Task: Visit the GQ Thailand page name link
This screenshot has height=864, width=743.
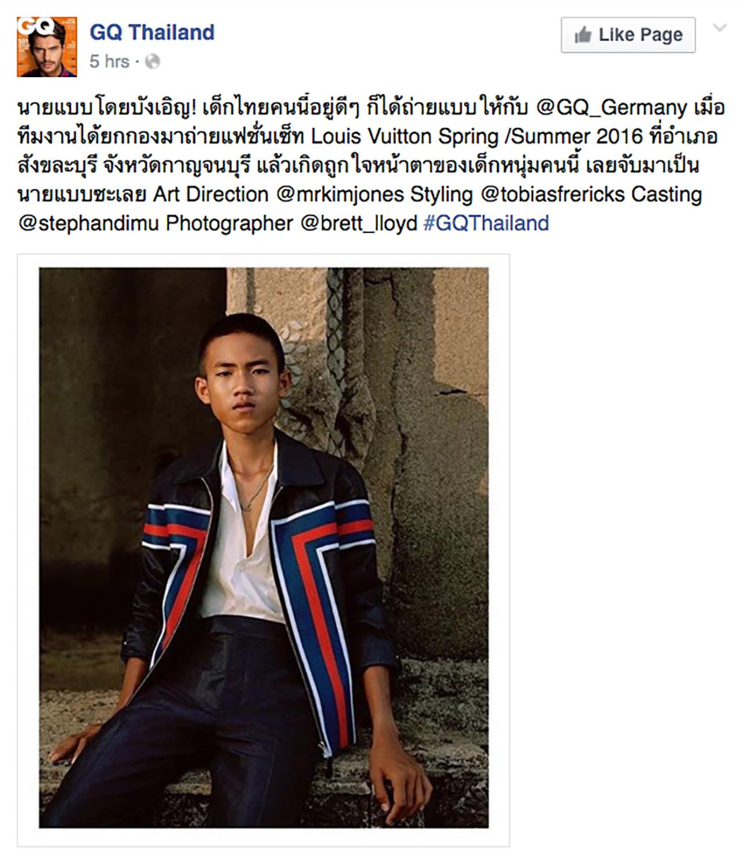Action: tap(152, 33)
